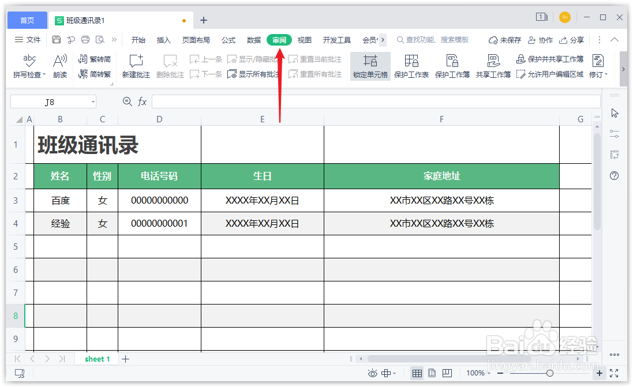This screenshot has height=387, width=633.
Task: Click the zoom slider handle
Action: tap(549, 373)
